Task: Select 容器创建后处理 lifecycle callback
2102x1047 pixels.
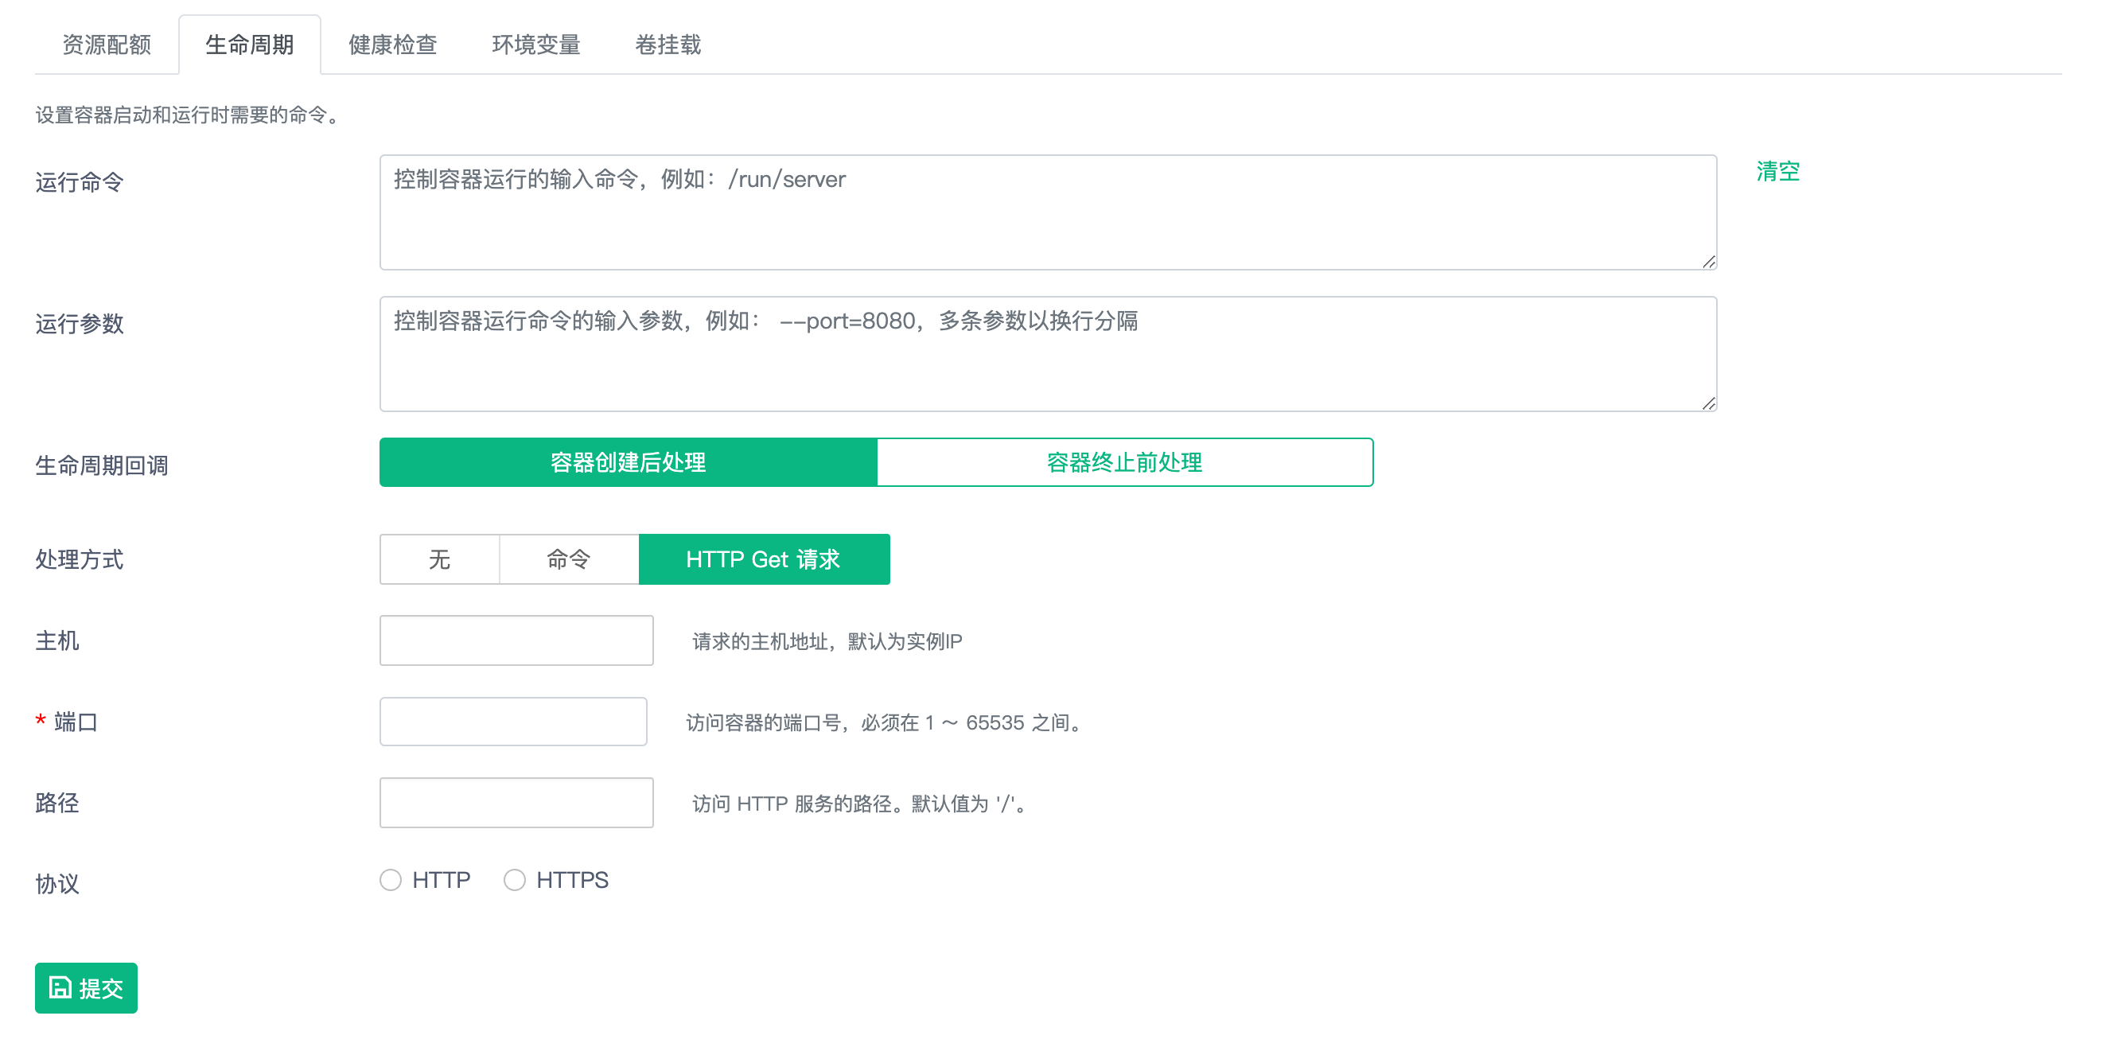Action: coord(629,462)
